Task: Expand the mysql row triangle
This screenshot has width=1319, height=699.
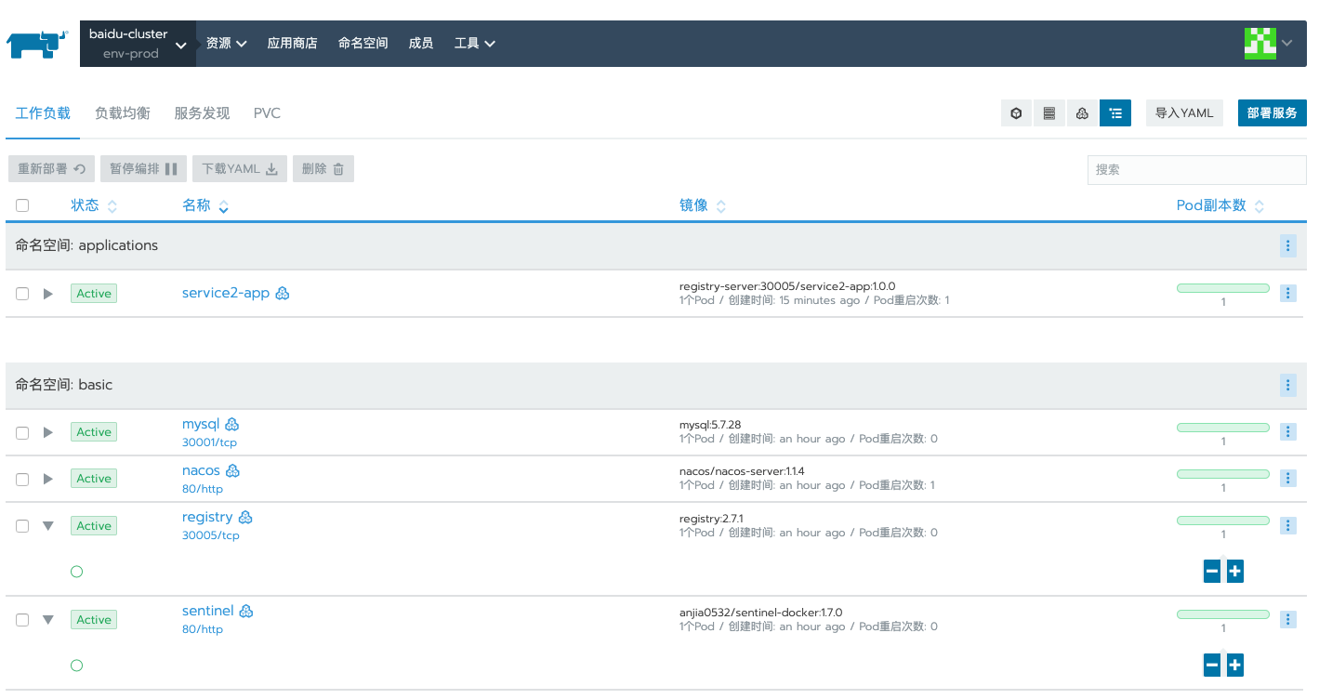Action: (x=48, y=432)
